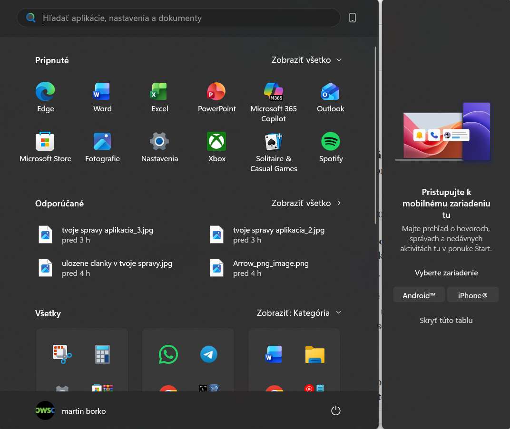Click martin borko account name
Image resolution: width=510 pixels, height=429 pixels.
[x=84, y=411]
